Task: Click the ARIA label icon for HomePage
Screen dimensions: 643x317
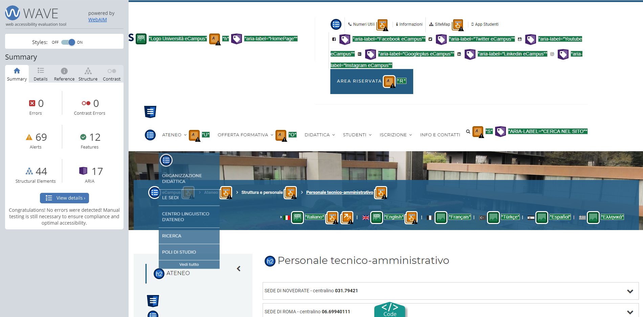Action: 237,39
